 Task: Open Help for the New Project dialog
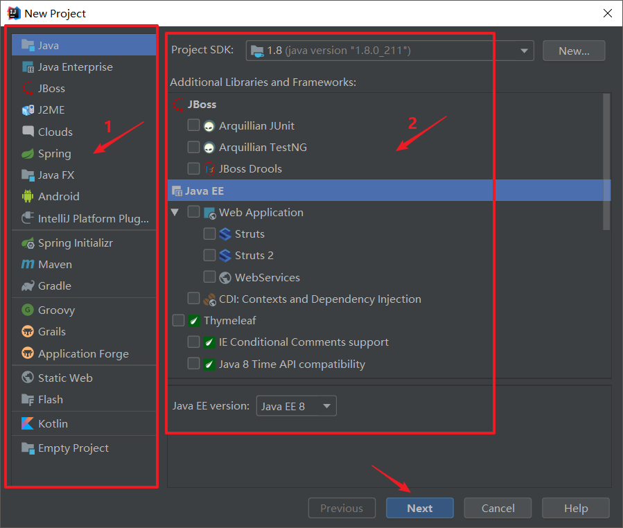point(576,508)
